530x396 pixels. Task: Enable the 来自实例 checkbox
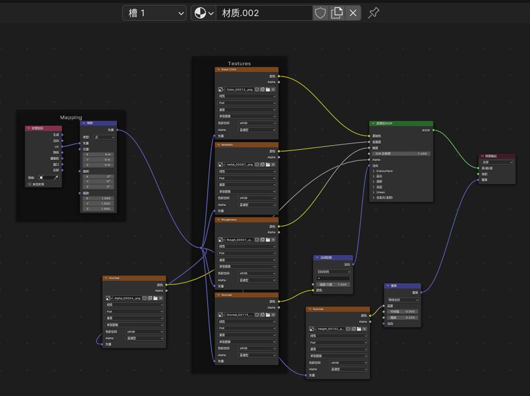30,184
